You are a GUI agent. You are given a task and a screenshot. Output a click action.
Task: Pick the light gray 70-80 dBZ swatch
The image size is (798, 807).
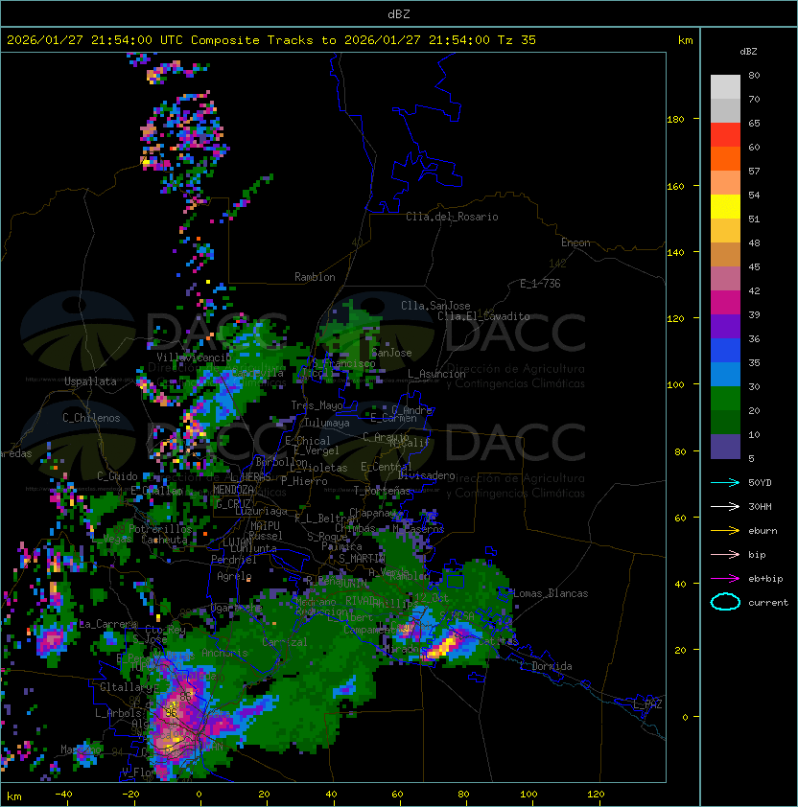point(725,87)
